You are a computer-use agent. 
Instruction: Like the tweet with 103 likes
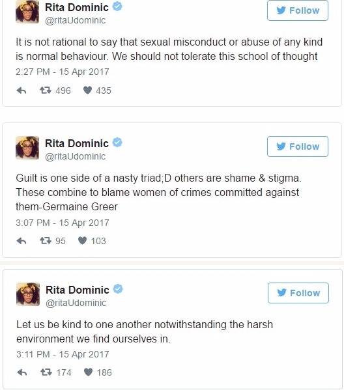point(82,240)
